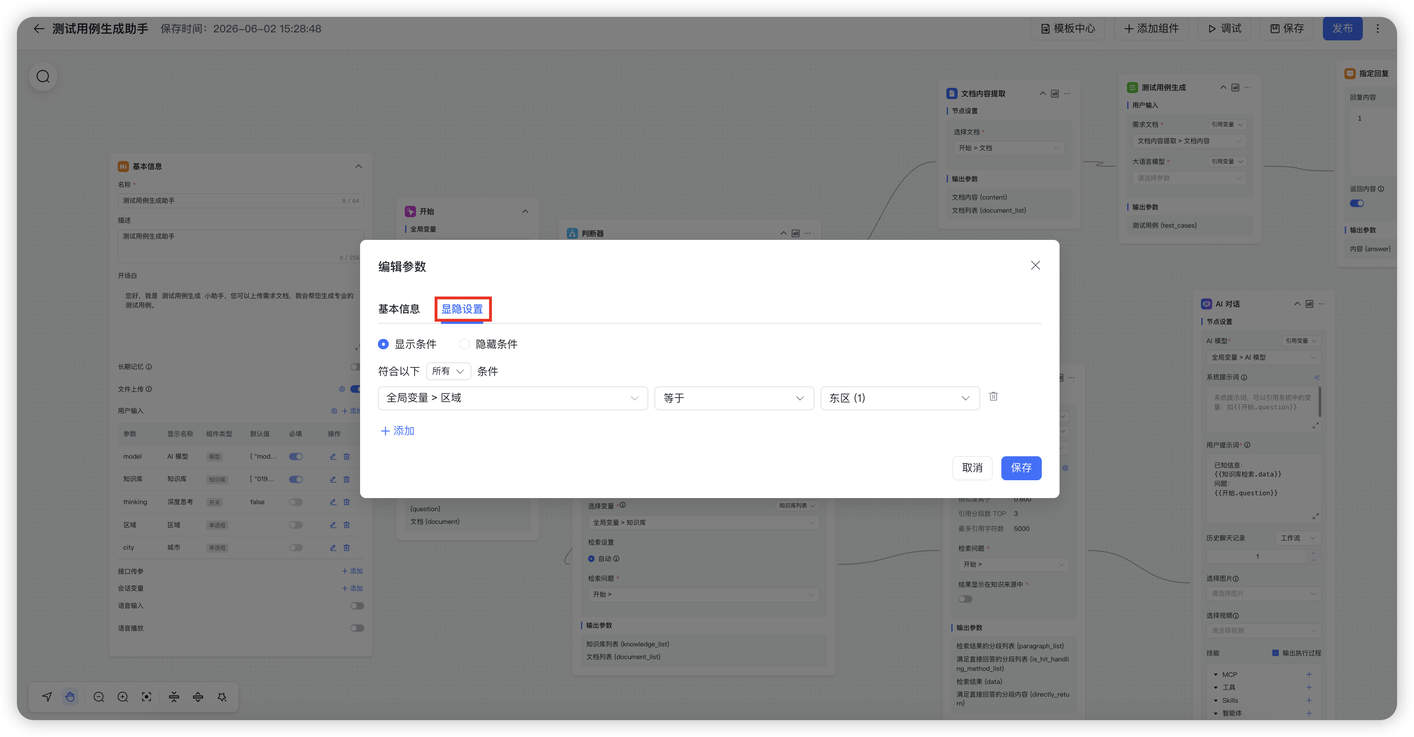
Task: Add an MCP skill with the plus icon
Action: click(x=1309, y=675)
